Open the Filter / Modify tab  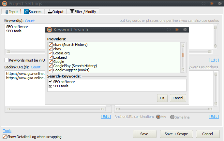tap(83, 11)
